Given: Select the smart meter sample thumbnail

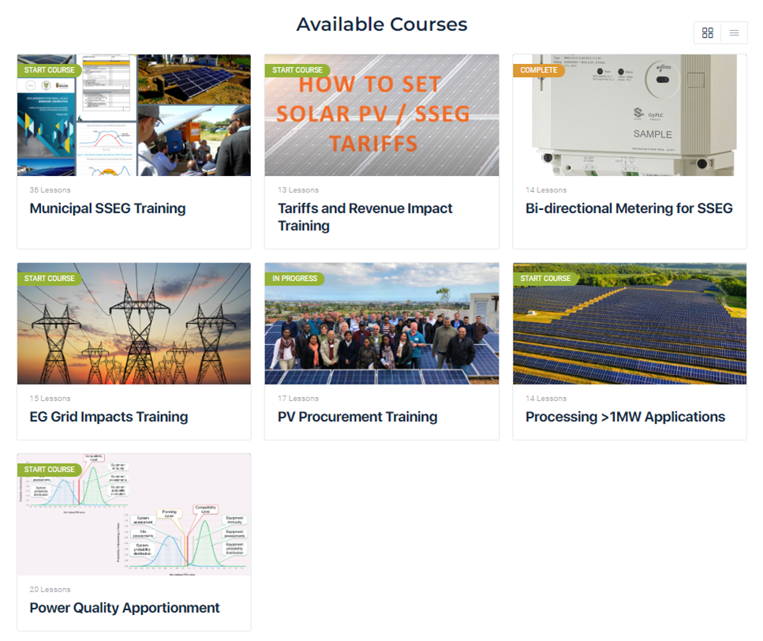Looking at the screenshot, I should click(630, 115).
